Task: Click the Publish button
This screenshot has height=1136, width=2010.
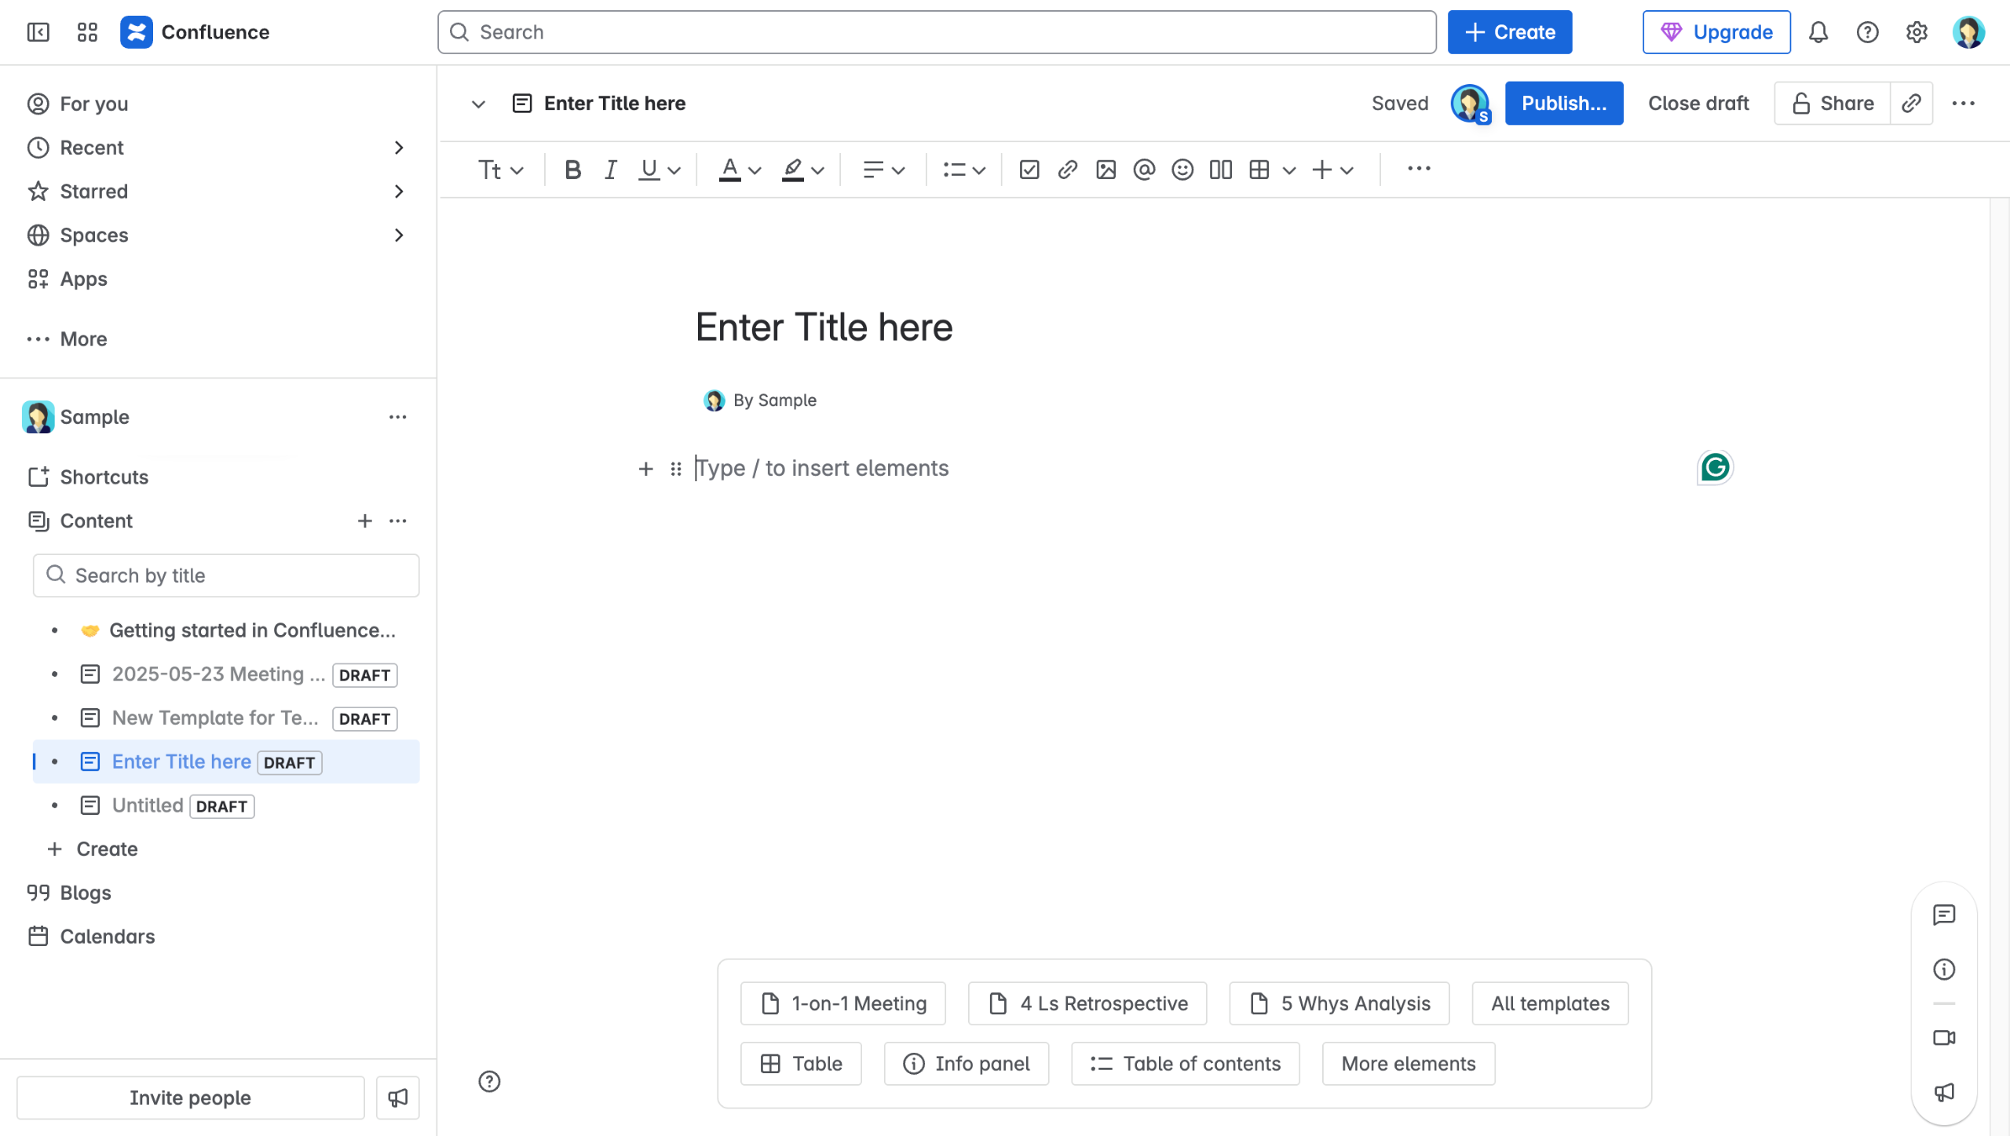Action: (1563, 103)
